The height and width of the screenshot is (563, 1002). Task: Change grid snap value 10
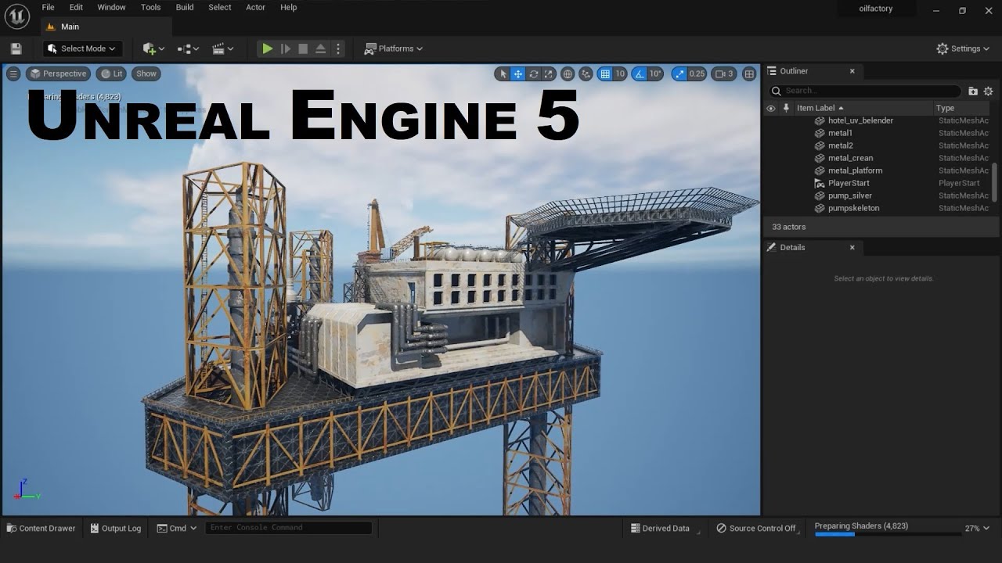tap(620, 74)
